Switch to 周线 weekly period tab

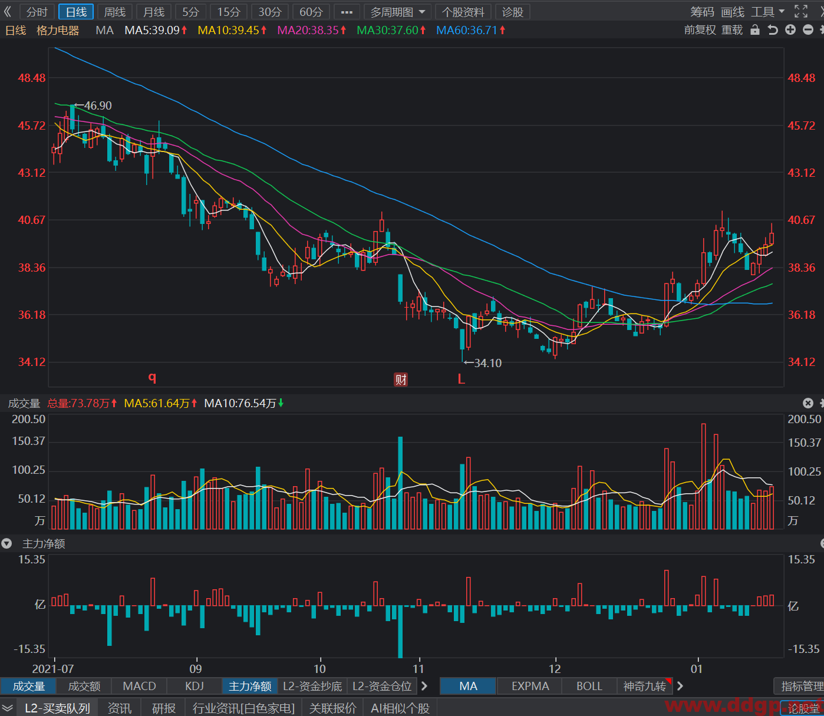pos(115,12)
